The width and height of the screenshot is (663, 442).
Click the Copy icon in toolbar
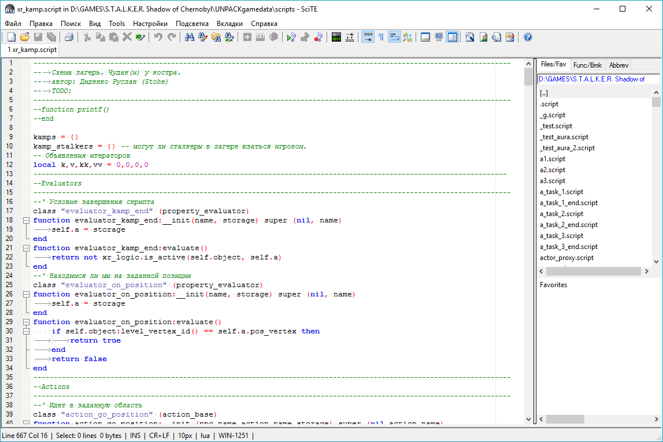(x=100, y=37)
